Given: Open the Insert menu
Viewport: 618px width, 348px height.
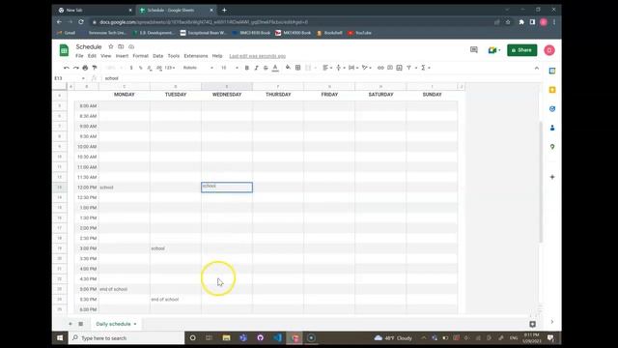Looking at the screenshot, I should click(x=122, y=56).
